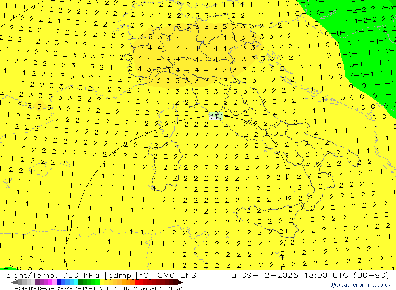Image resolution: width=396 pixels, height=290 pixels.
Task: Click the '54' label at the scale's right end
Action: (180, 288)
